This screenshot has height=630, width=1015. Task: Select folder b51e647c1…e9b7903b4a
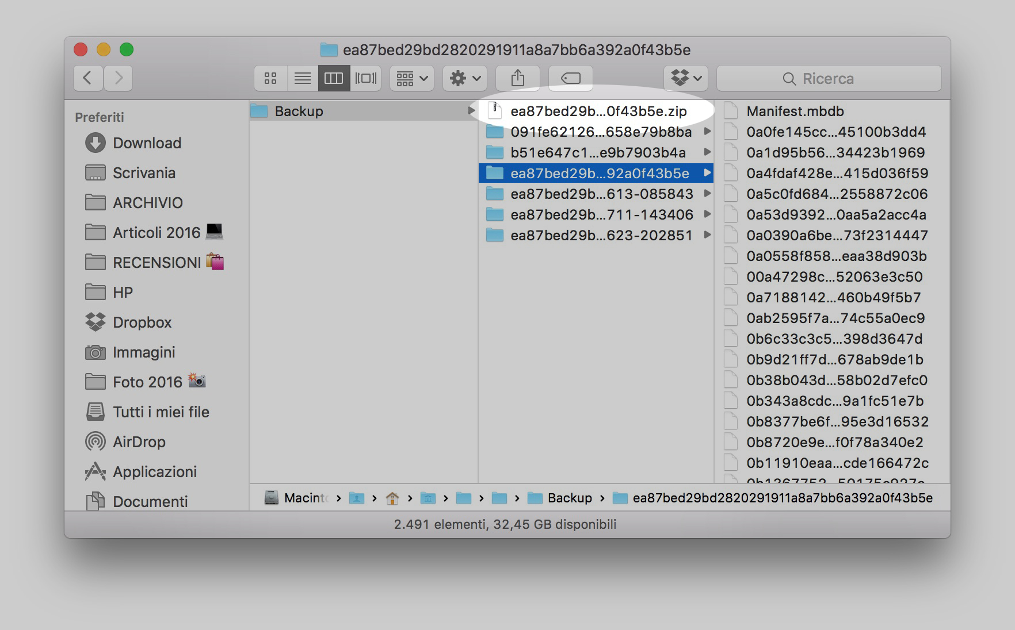tap(596, 152)
